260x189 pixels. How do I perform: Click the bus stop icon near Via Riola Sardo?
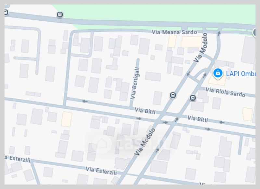[x=192, y=98]
